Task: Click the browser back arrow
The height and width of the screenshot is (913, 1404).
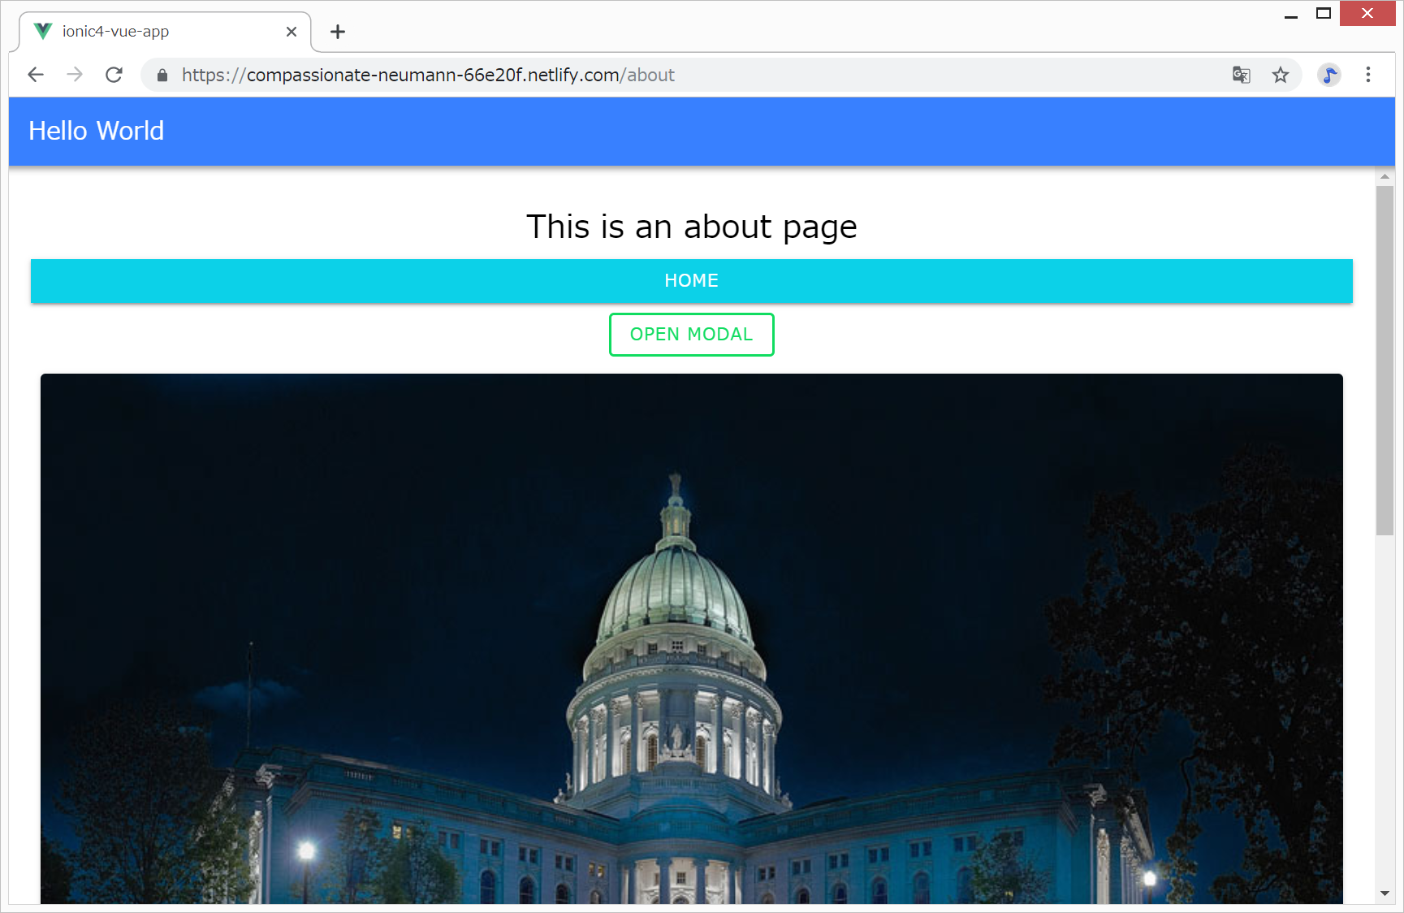Action: [x=36, y=75]
